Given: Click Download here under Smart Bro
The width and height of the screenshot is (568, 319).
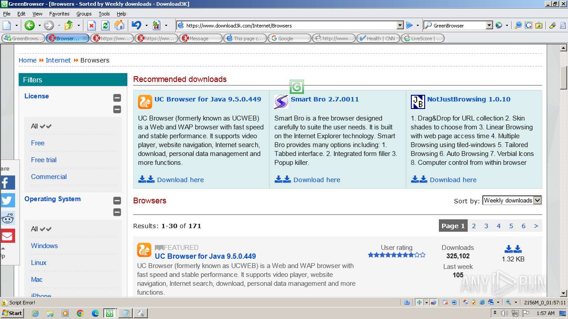Looking at the screenshot, I should [x=316, y=180].
